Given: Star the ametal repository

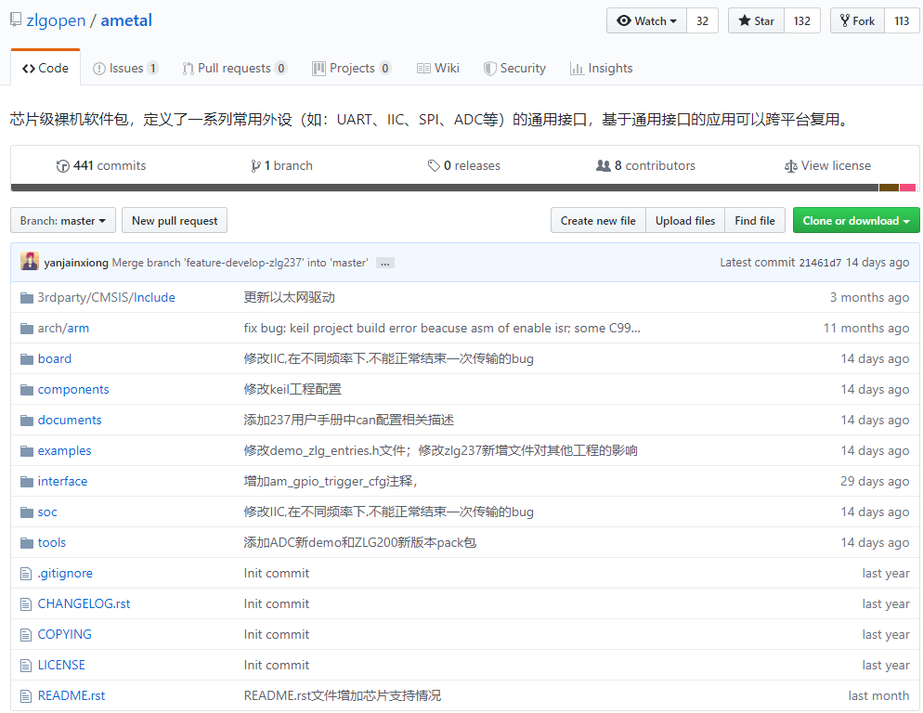Looking at the screenshot, I should (757, 20).
